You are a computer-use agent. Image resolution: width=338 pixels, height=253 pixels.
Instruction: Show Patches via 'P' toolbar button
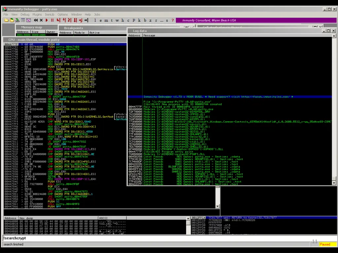[x=134, y=20]
